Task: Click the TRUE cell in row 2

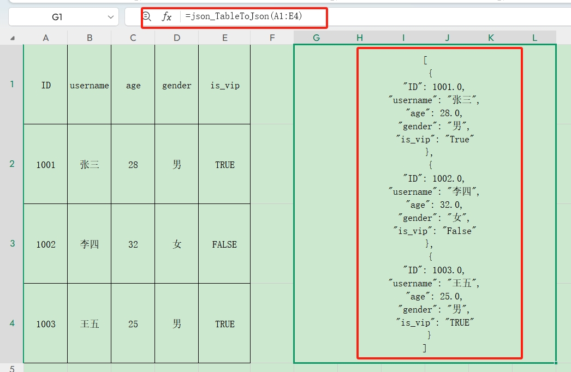Action: click(224, 164)
